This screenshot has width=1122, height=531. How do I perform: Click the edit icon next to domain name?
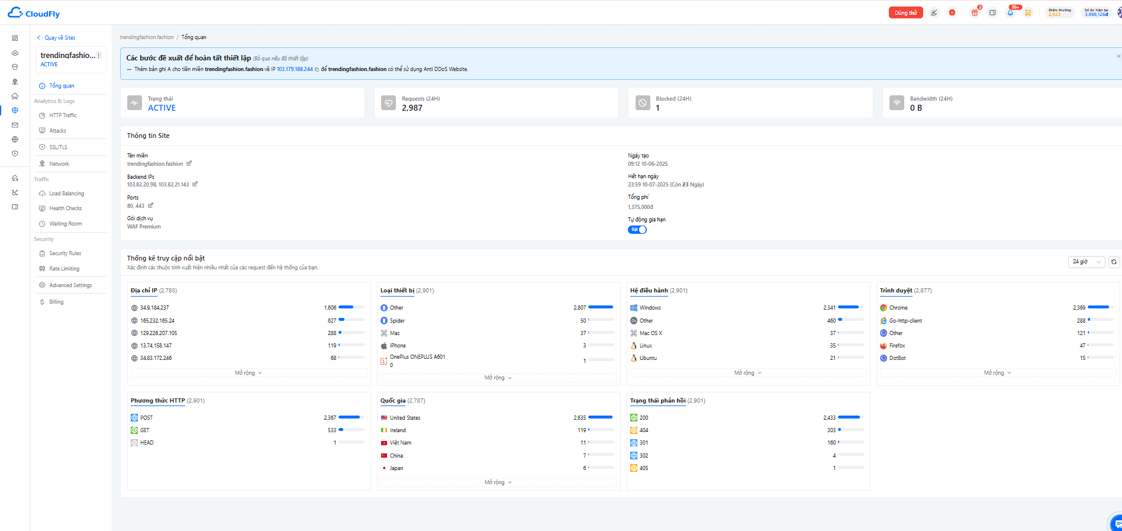point(189,163)
